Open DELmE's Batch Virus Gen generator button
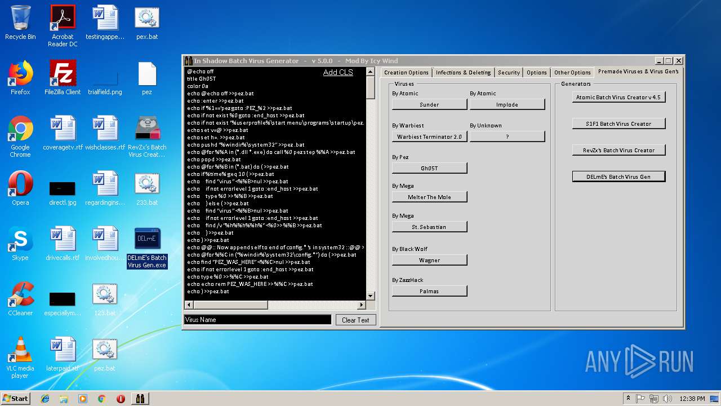The image size is (721, 406). 618,176
